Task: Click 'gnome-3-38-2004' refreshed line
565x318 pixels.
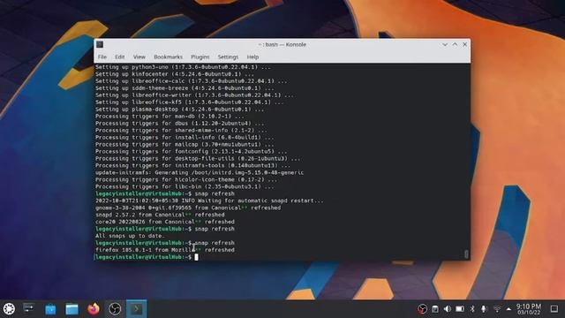Action: (x=188, y=208)
